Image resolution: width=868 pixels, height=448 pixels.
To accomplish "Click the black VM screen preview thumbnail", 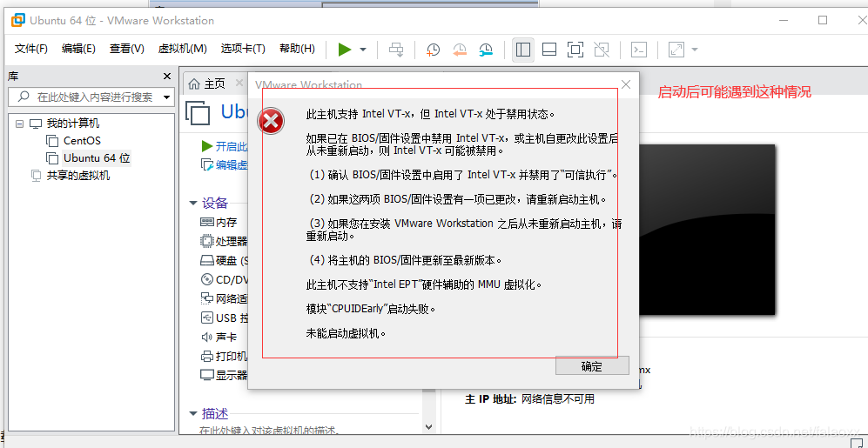I will (x=708, y=230).
